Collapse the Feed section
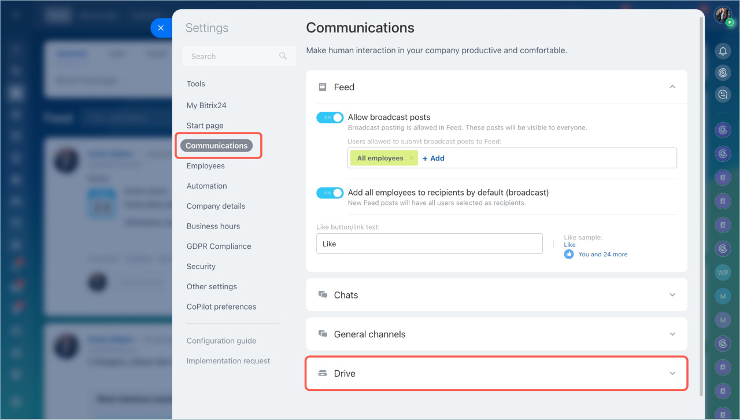 pyautogui.click(x=672, y=87)
